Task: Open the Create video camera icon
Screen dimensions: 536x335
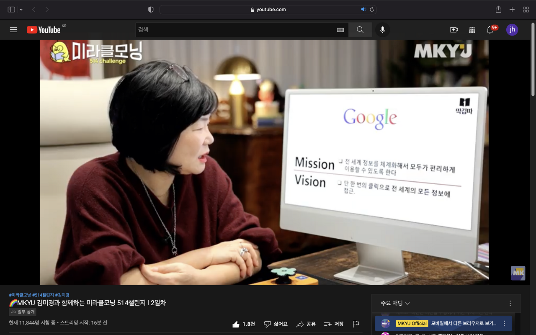Action: [454, 30]
